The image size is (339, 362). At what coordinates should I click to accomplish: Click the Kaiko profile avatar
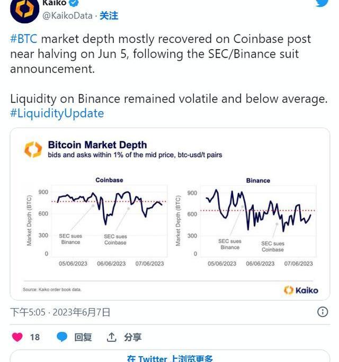(x=25, y=11)
